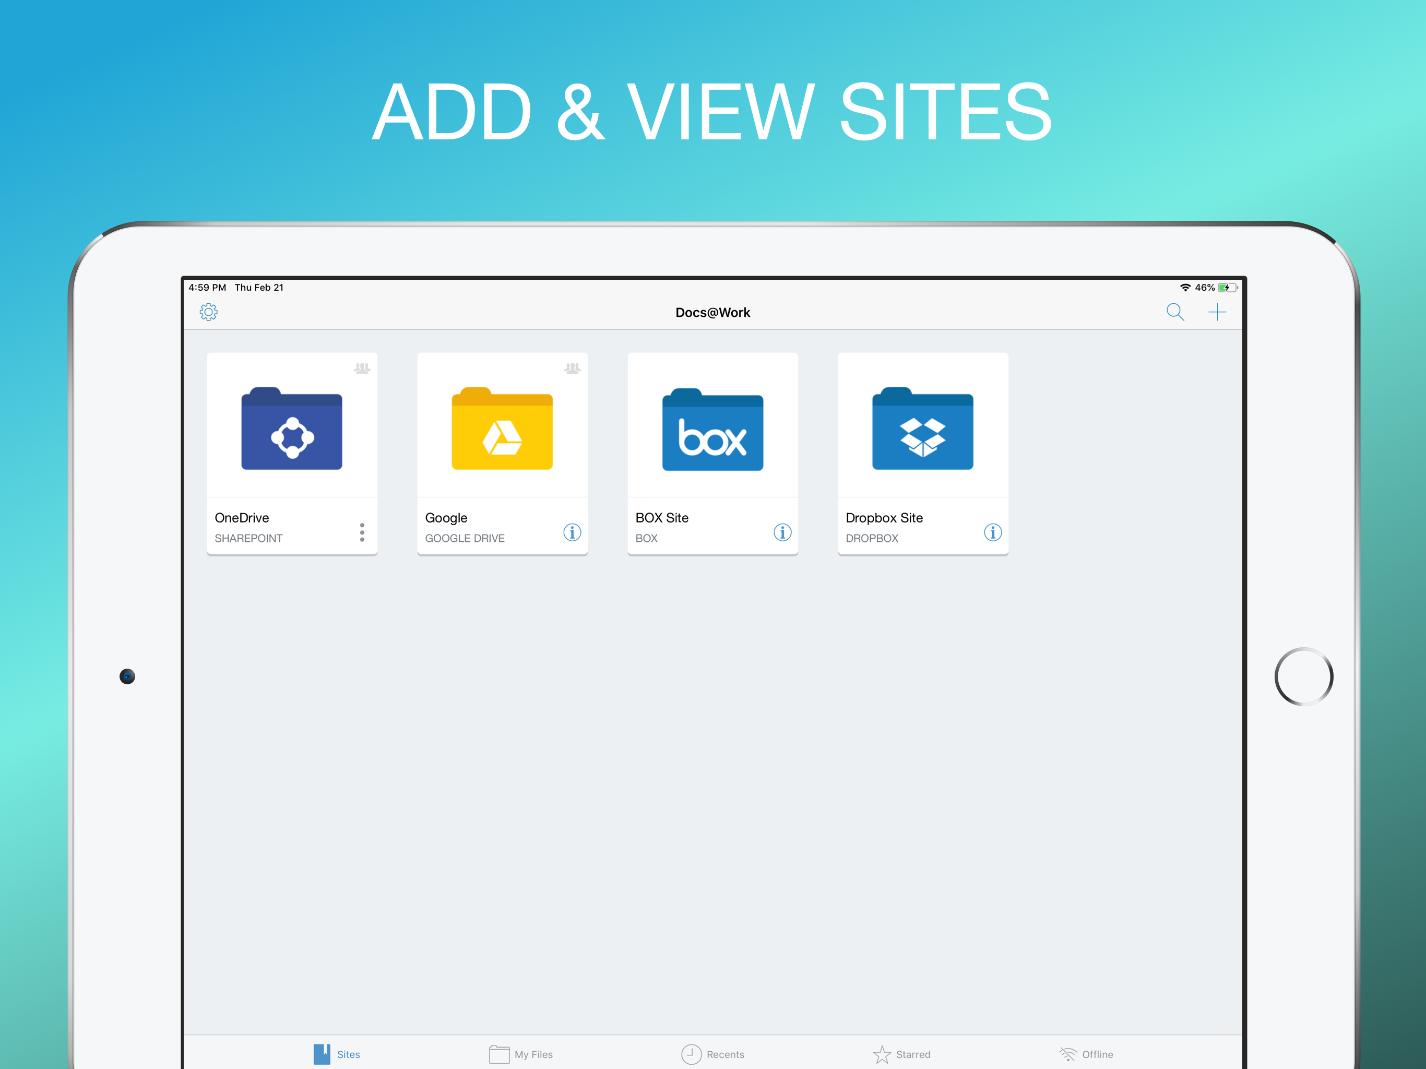Switch to the My Files tab
This screenshot has width=1426, height=1069.
(x=520, y=1054)
